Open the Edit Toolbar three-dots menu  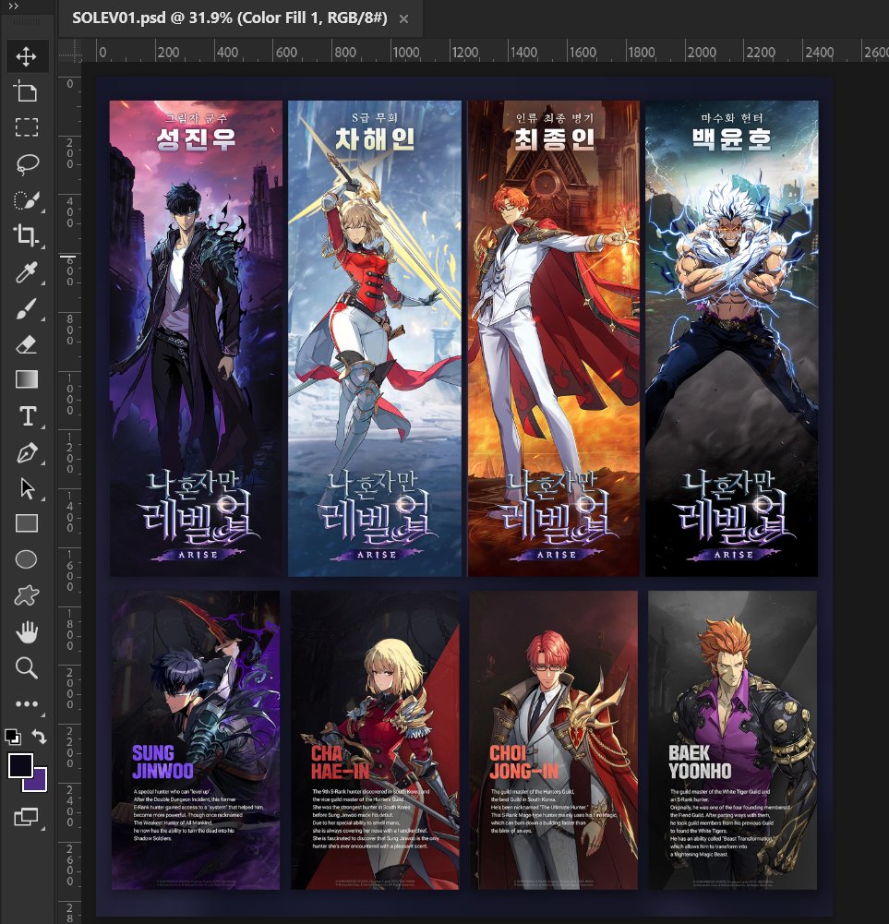tap(27, 703)
